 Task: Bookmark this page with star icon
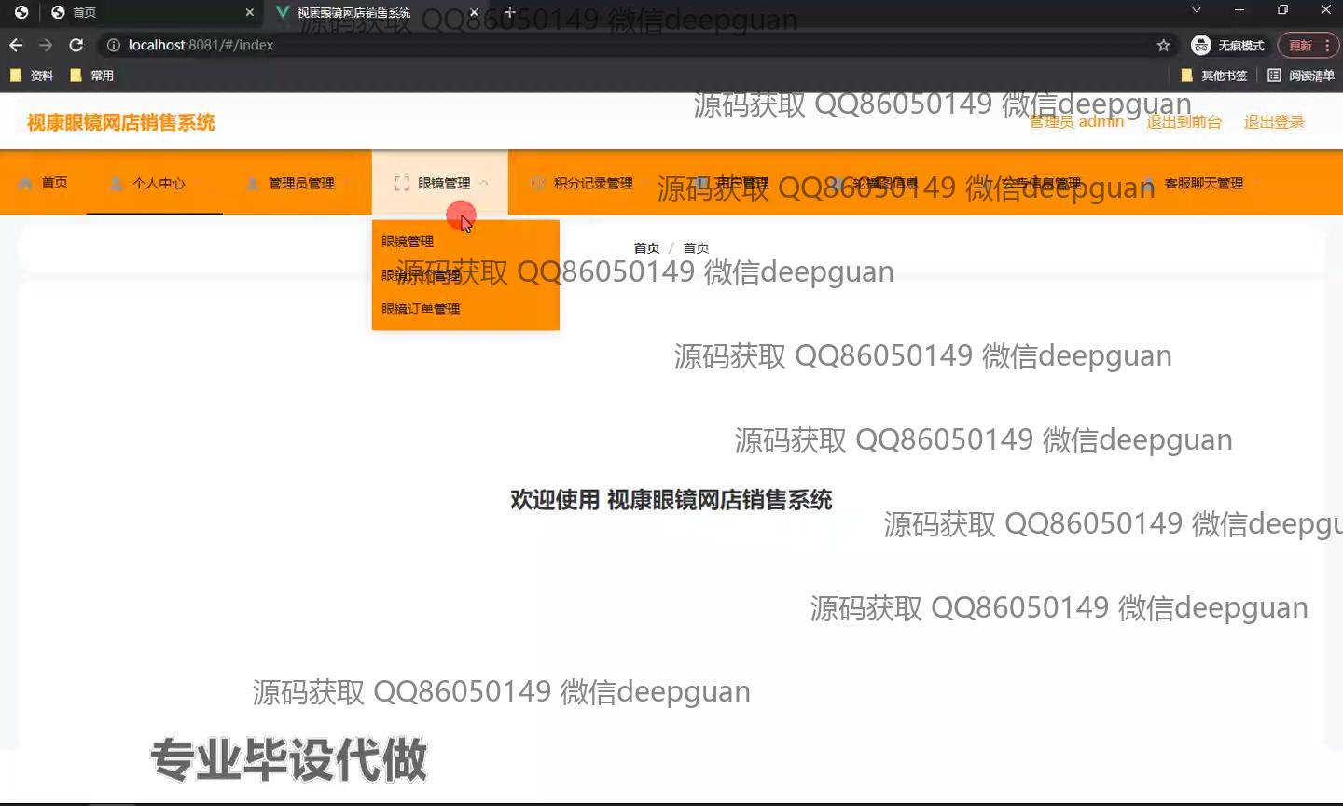point(1163,45)
